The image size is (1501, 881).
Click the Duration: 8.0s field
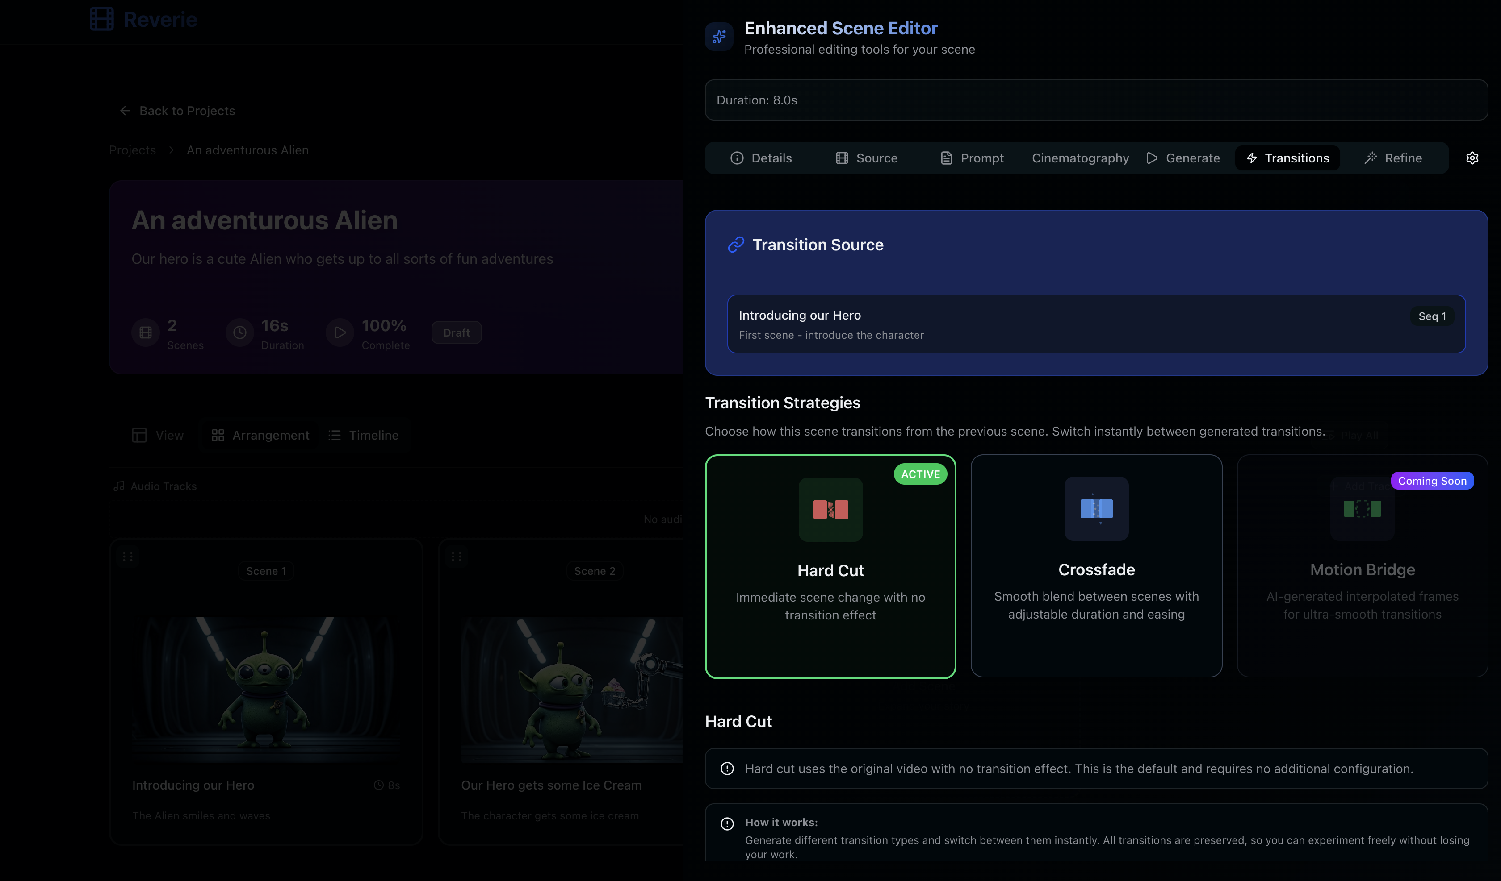pos(1096,100)
